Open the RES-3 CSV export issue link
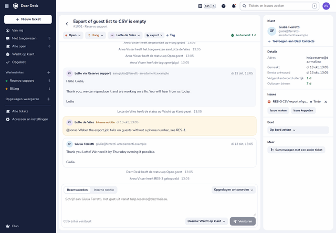This screenshot has width=336, height=233. tap(290, 102)
